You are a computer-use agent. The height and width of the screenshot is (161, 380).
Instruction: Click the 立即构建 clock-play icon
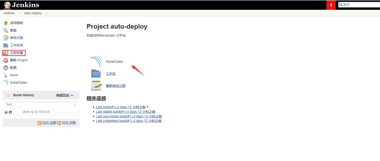6,53
